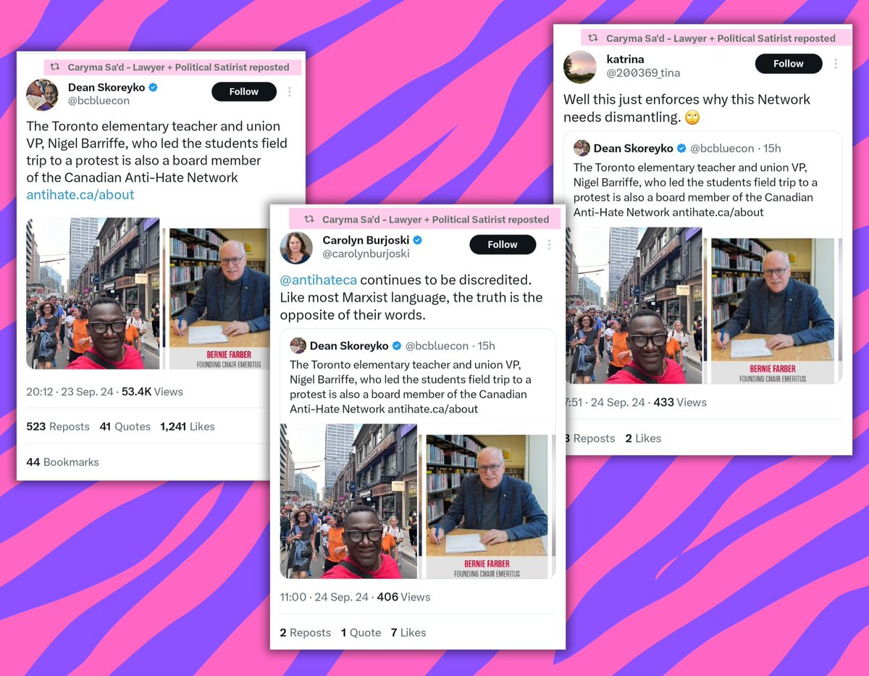This screenshot has width=869, height=676.
Task: Open the antihate.ca/about link
Action: coord(80,194)
